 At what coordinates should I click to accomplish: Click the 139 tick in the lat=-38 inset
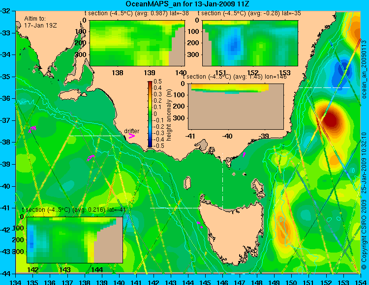coord(150,73)
